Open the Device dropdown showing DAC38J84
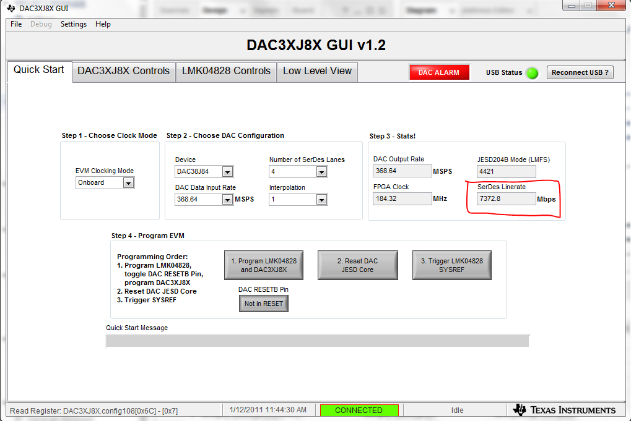631x421 pixels. click(x=204, y=171)
